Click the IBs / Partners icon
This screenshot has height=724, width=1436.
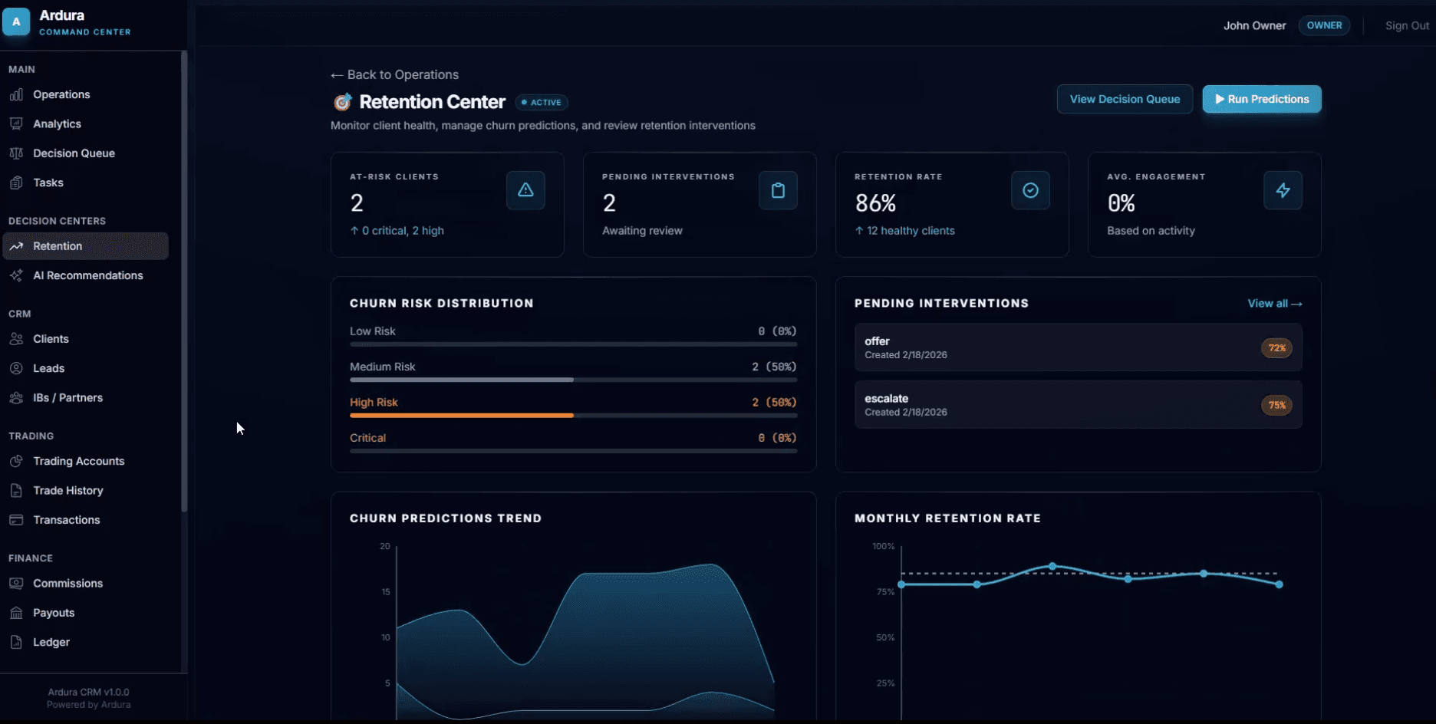(16, 397)
